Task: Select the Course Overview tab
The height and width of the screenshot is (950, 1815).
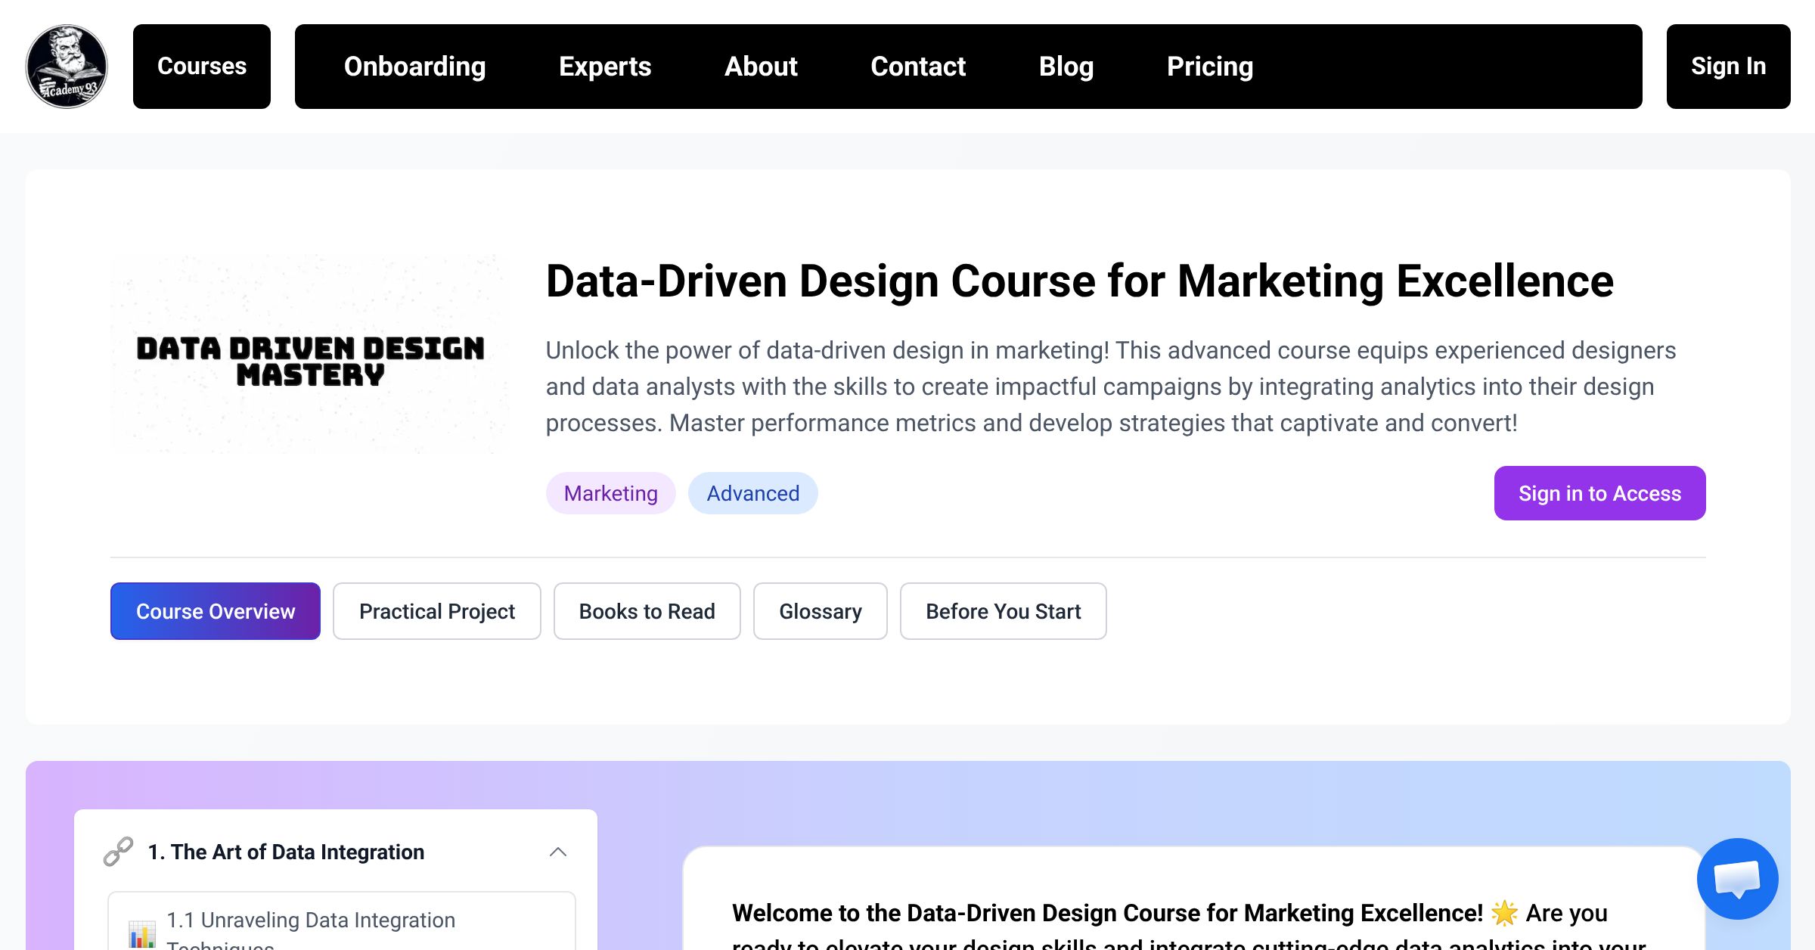Action: click(x=216, y=611)
